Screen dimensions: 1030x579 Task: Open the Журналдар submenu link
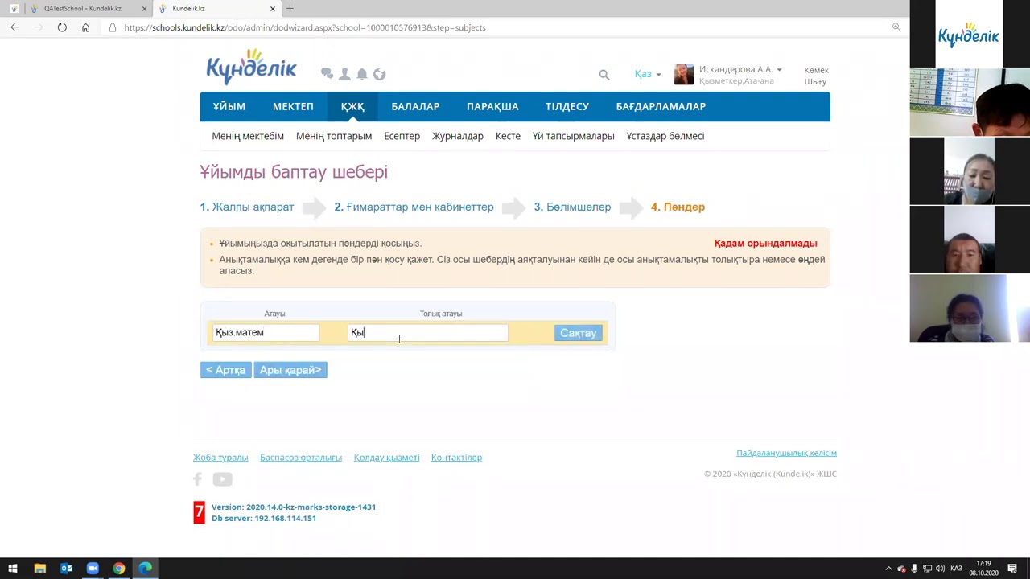click(x=458, y=136)
